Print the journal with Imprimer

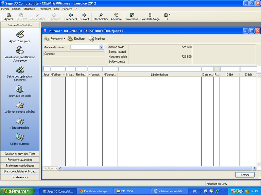click(97, 39)
